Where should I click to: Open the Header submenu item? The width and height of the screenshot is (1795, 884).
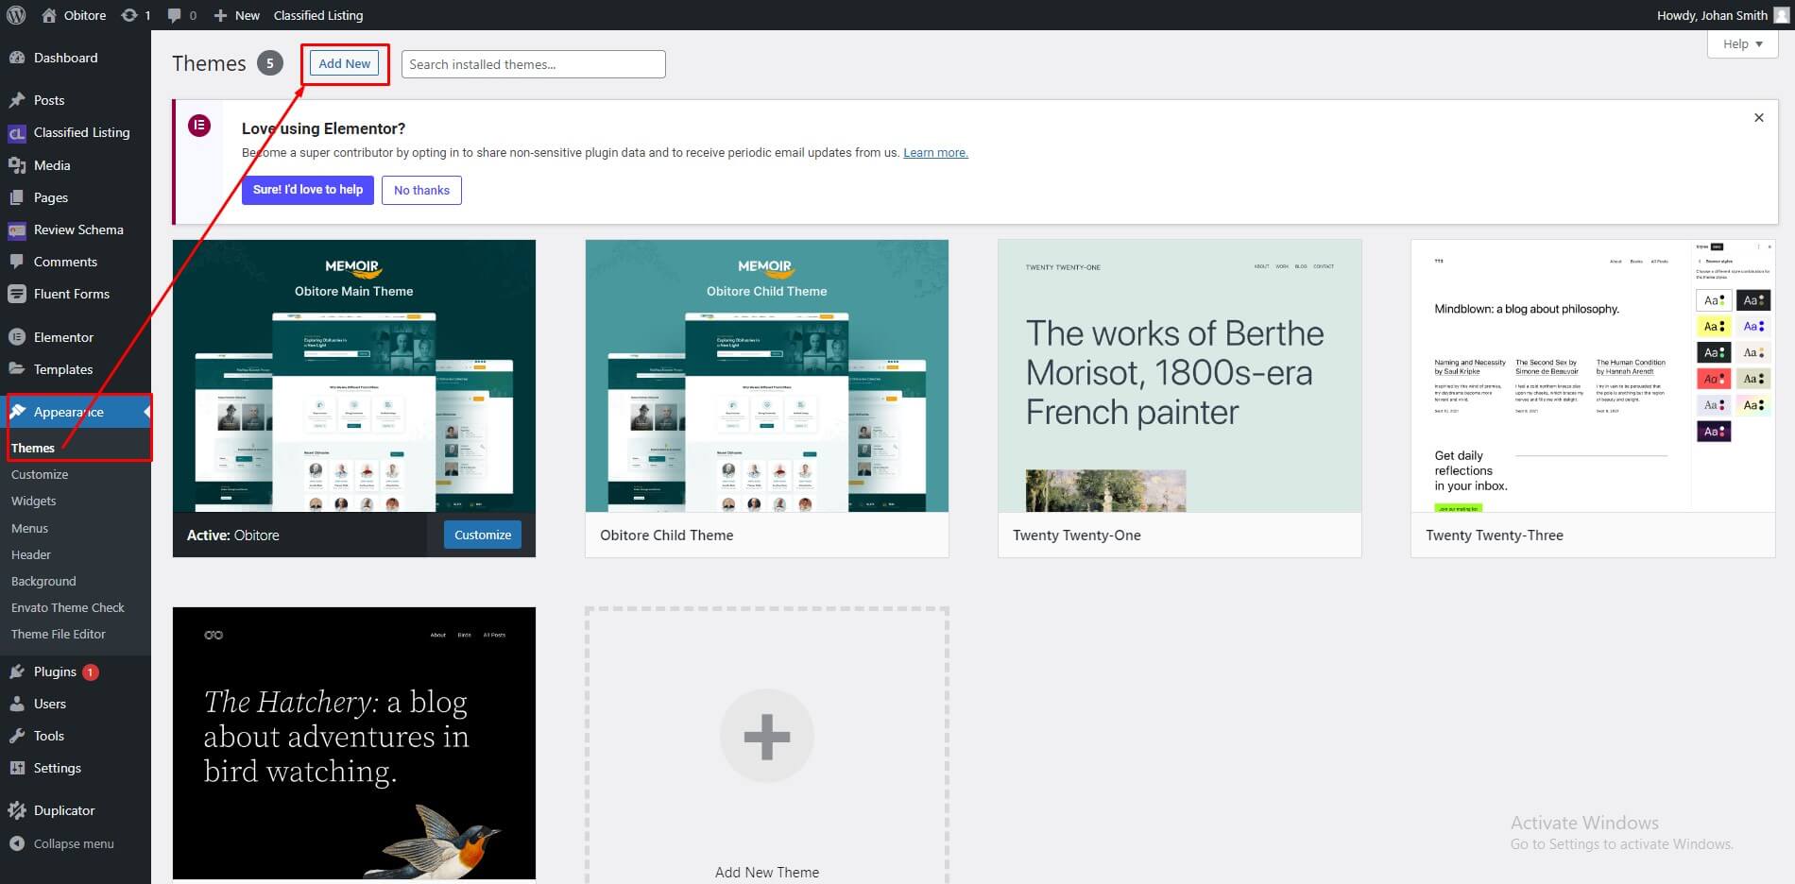click(31, 554)
